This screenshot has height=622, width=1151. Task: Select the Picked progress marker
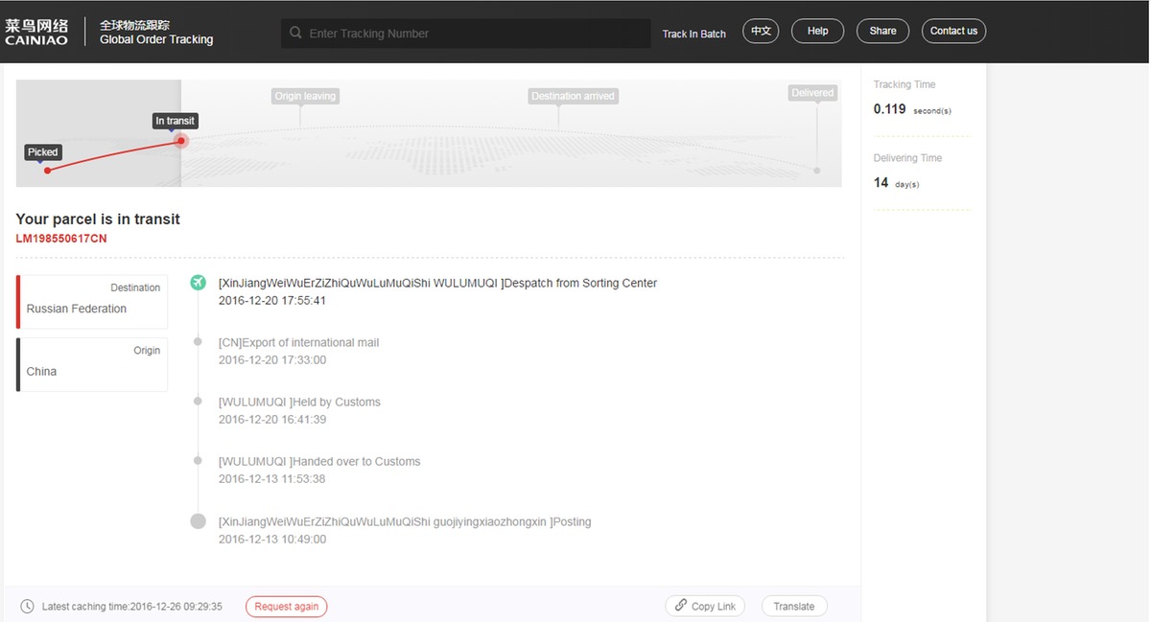click(x=42, y=152)
